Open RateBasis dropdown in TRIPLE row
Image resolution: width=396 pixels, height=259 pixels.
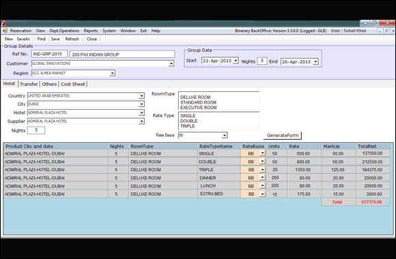tap(262, 170)
